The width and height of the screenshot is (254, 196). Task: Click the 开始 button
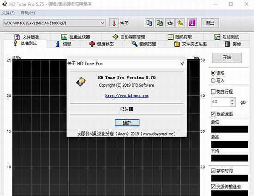pos(227,57)
